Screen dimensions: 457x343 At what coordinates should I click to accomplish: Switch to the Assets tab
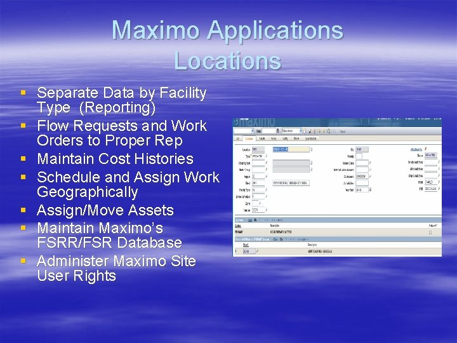[x=262, y=138]
